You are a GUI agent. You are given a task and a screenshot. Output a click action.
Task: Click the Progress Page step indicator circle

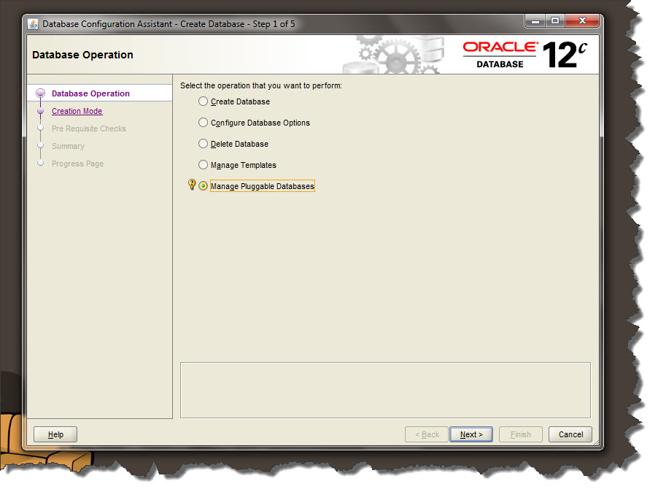tap(42, 164)
